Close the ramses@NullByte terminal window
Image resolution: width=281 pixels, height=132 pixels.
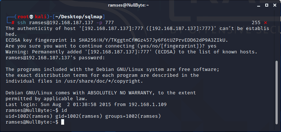(x=275, y=5)
